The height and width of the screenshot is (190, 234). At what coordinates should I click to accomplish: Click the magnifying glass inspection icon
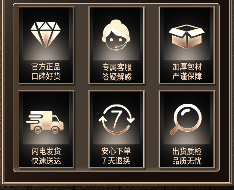[x=186, y=120]
